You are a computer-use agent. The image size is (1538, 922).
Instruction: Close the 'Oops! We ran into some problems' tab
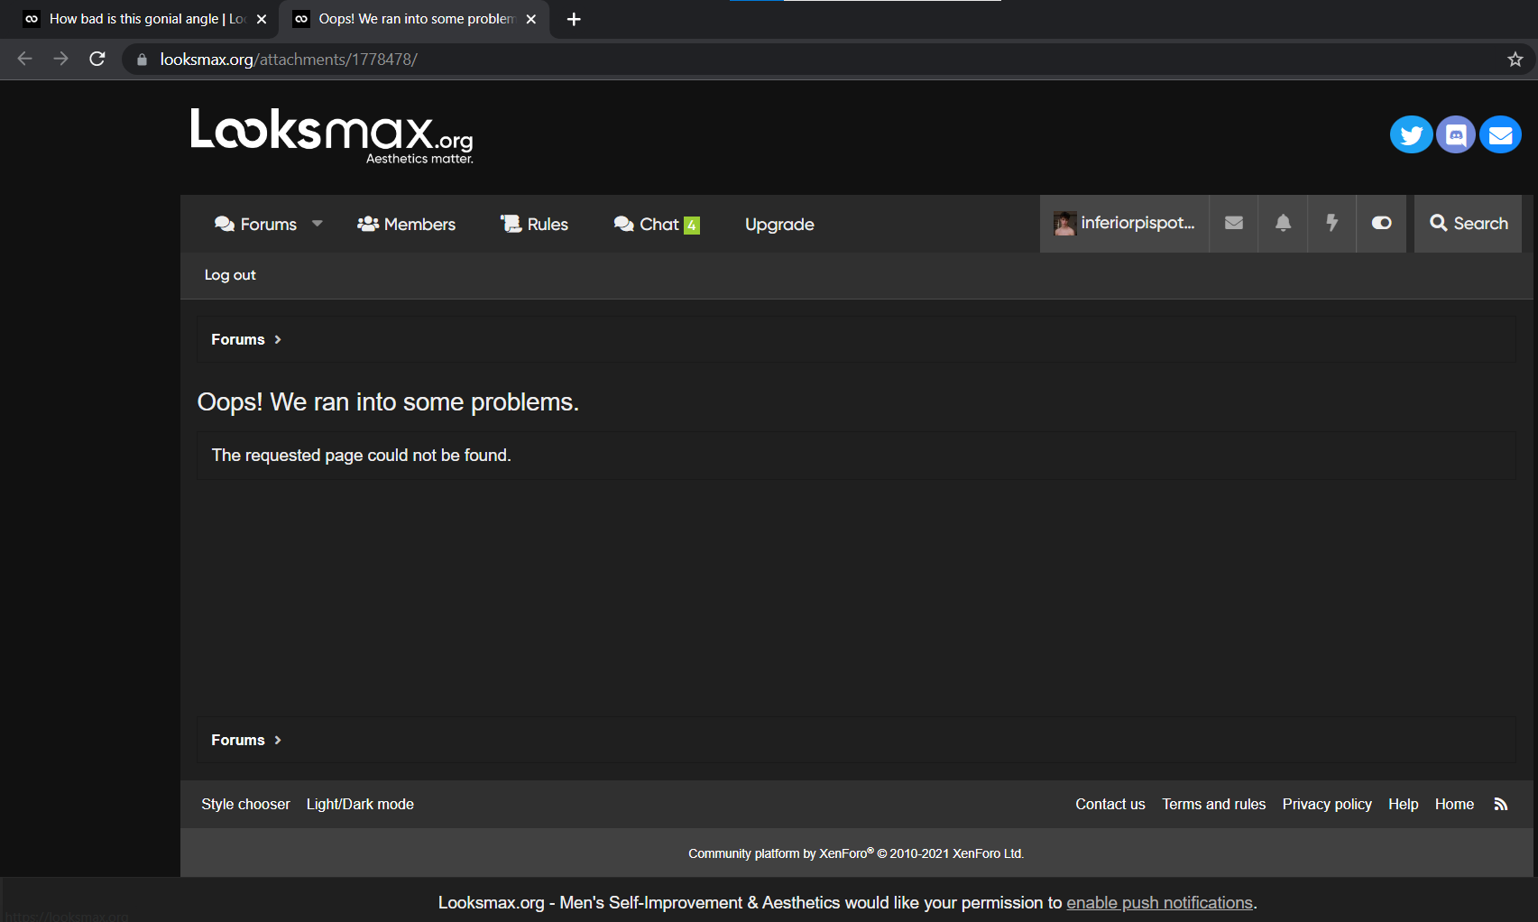(x=531, y=19)
